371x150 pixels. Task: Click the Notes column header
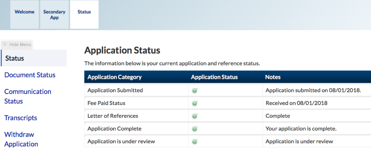pyautogui.click(x=273, y=77)
